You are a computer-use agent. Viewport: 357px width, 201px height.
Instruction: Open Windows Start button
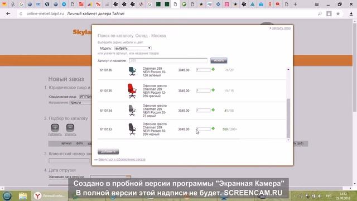pos(7,196)
